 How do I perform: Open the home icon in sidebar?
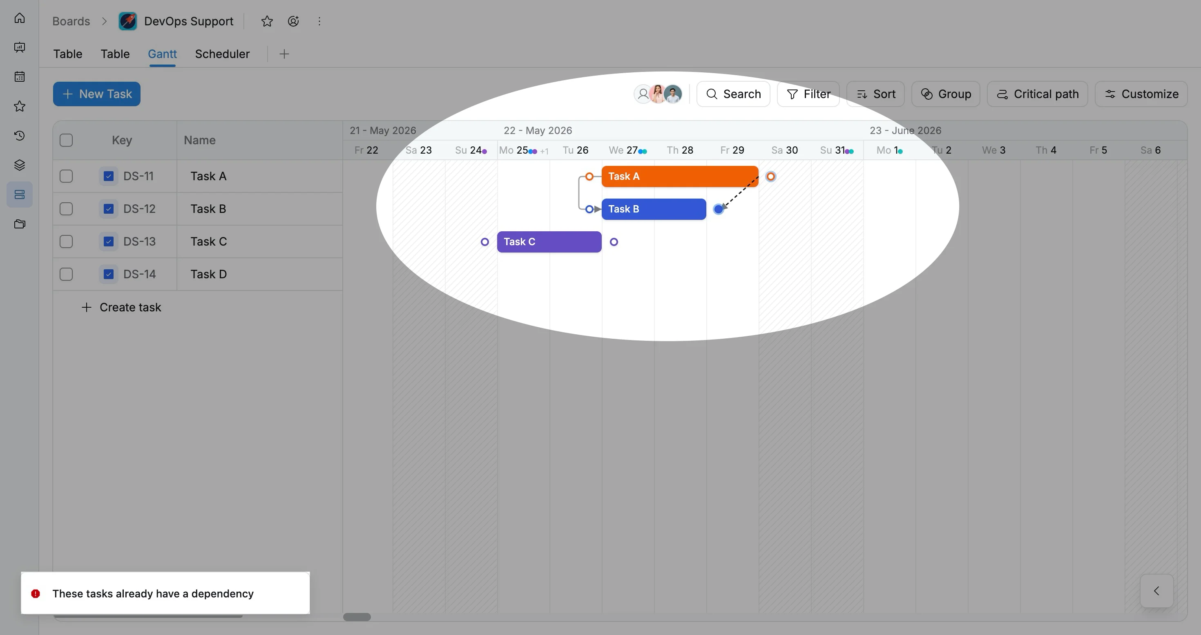coord(20,18)
